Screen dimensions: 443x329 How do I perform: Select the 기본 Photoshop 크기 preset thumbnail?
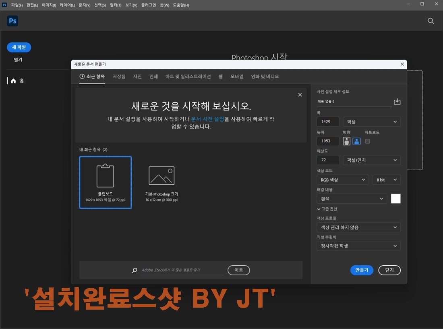tap(161, 181)
